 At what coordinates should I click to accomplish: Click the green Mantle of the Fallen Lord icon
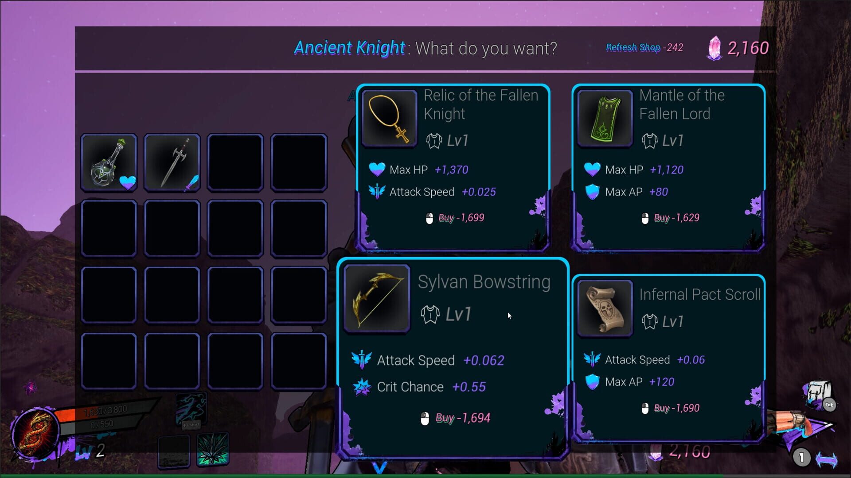(x=605, y=119)
